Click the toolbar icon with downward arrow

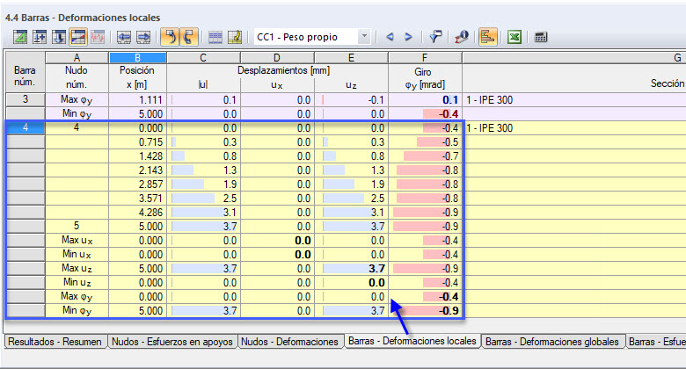(59, 37)
